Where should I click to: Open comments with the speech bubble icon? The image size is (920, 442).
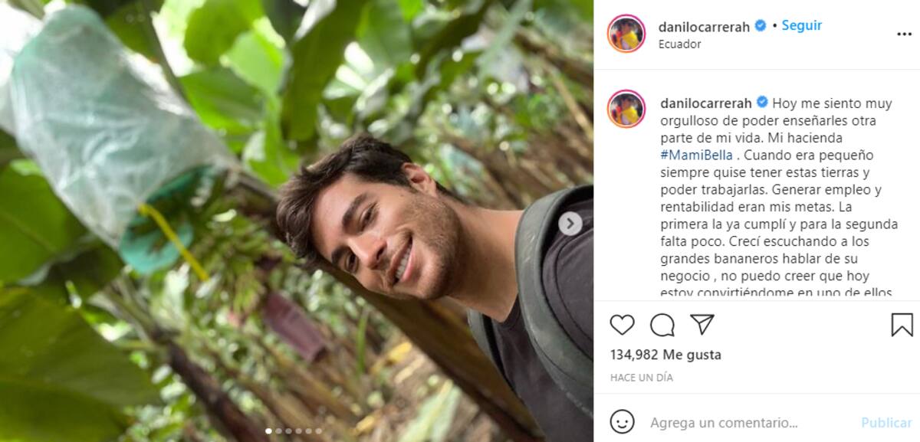[x=662, y=325]
